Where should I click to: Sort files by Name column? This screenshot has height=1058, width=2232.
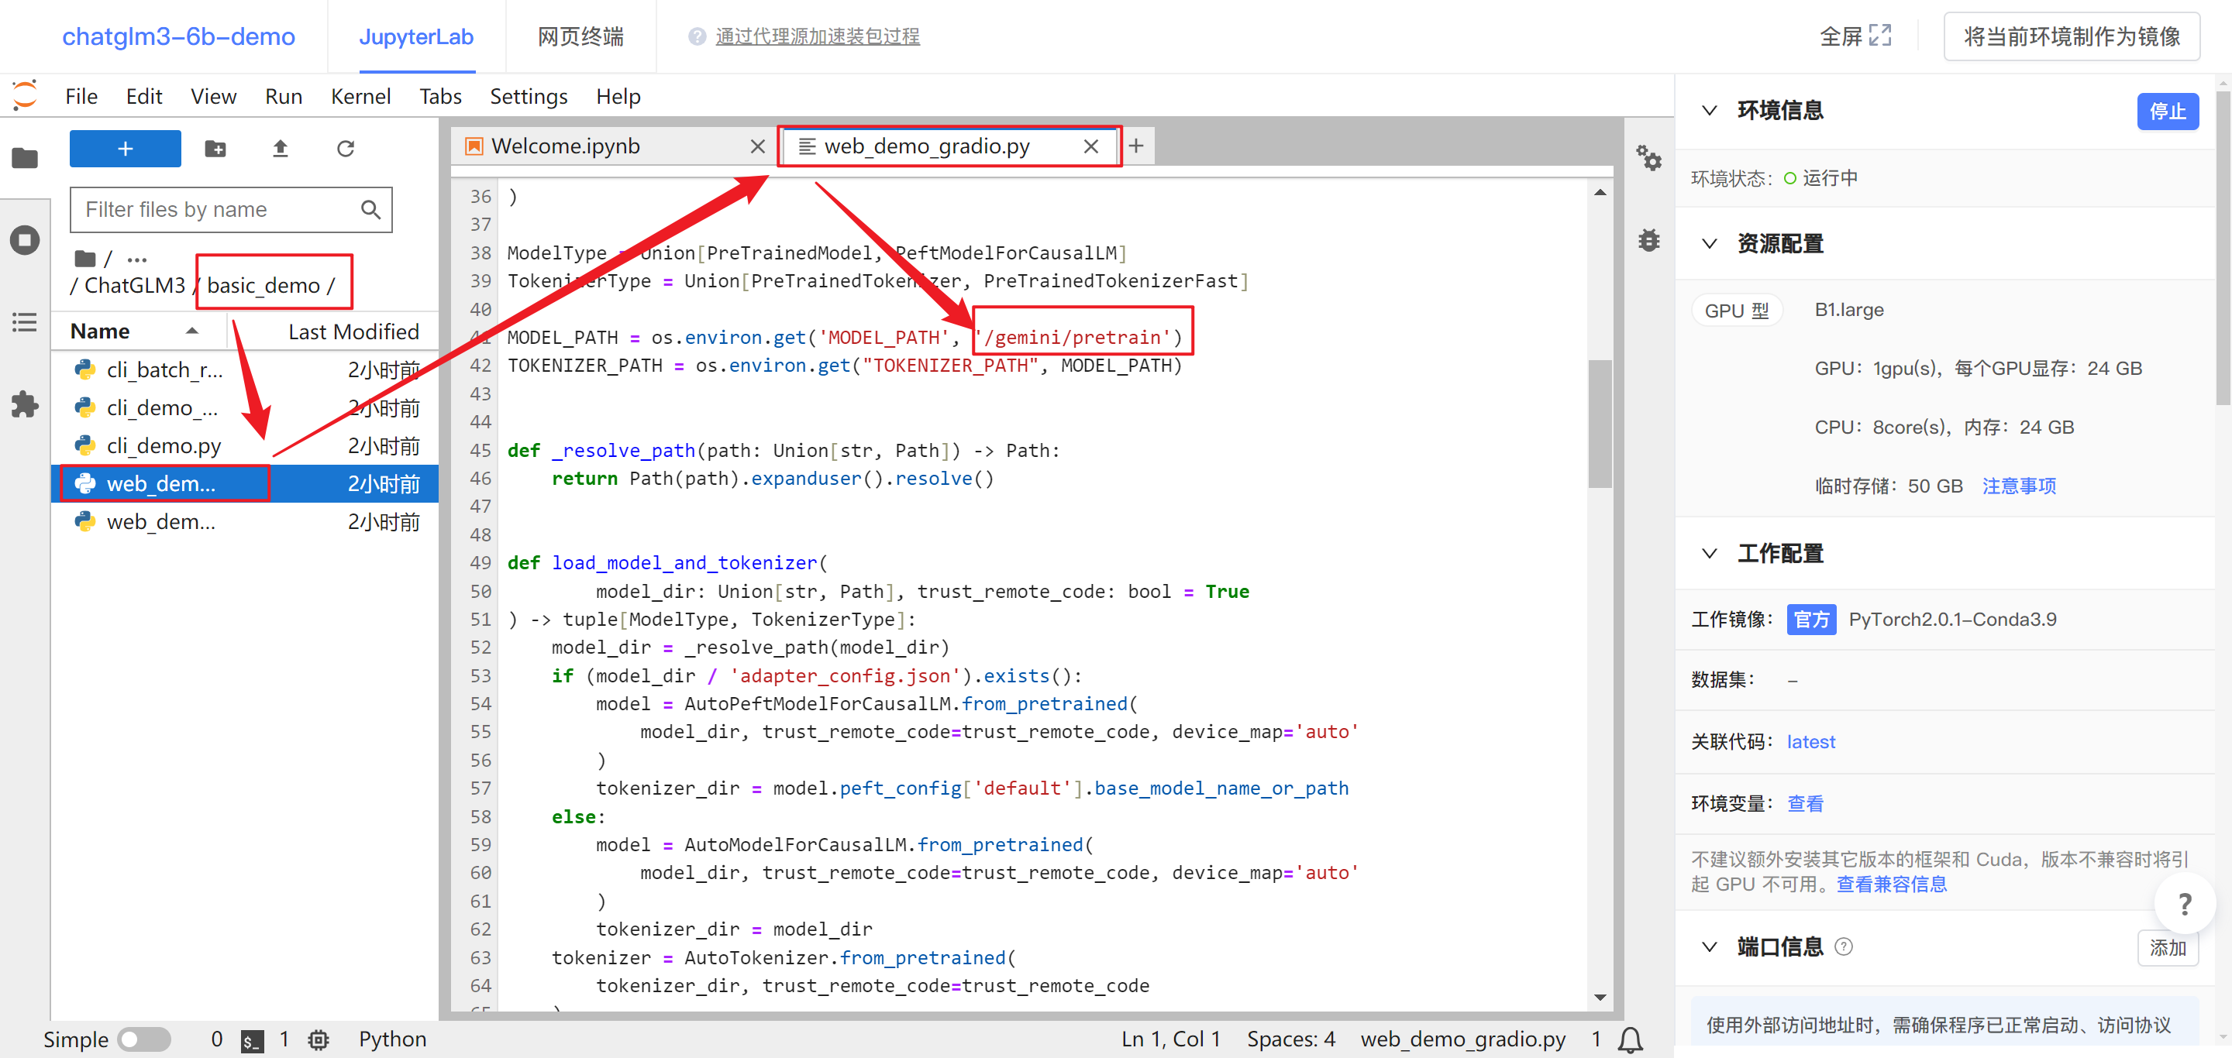[x=139, y=331]
